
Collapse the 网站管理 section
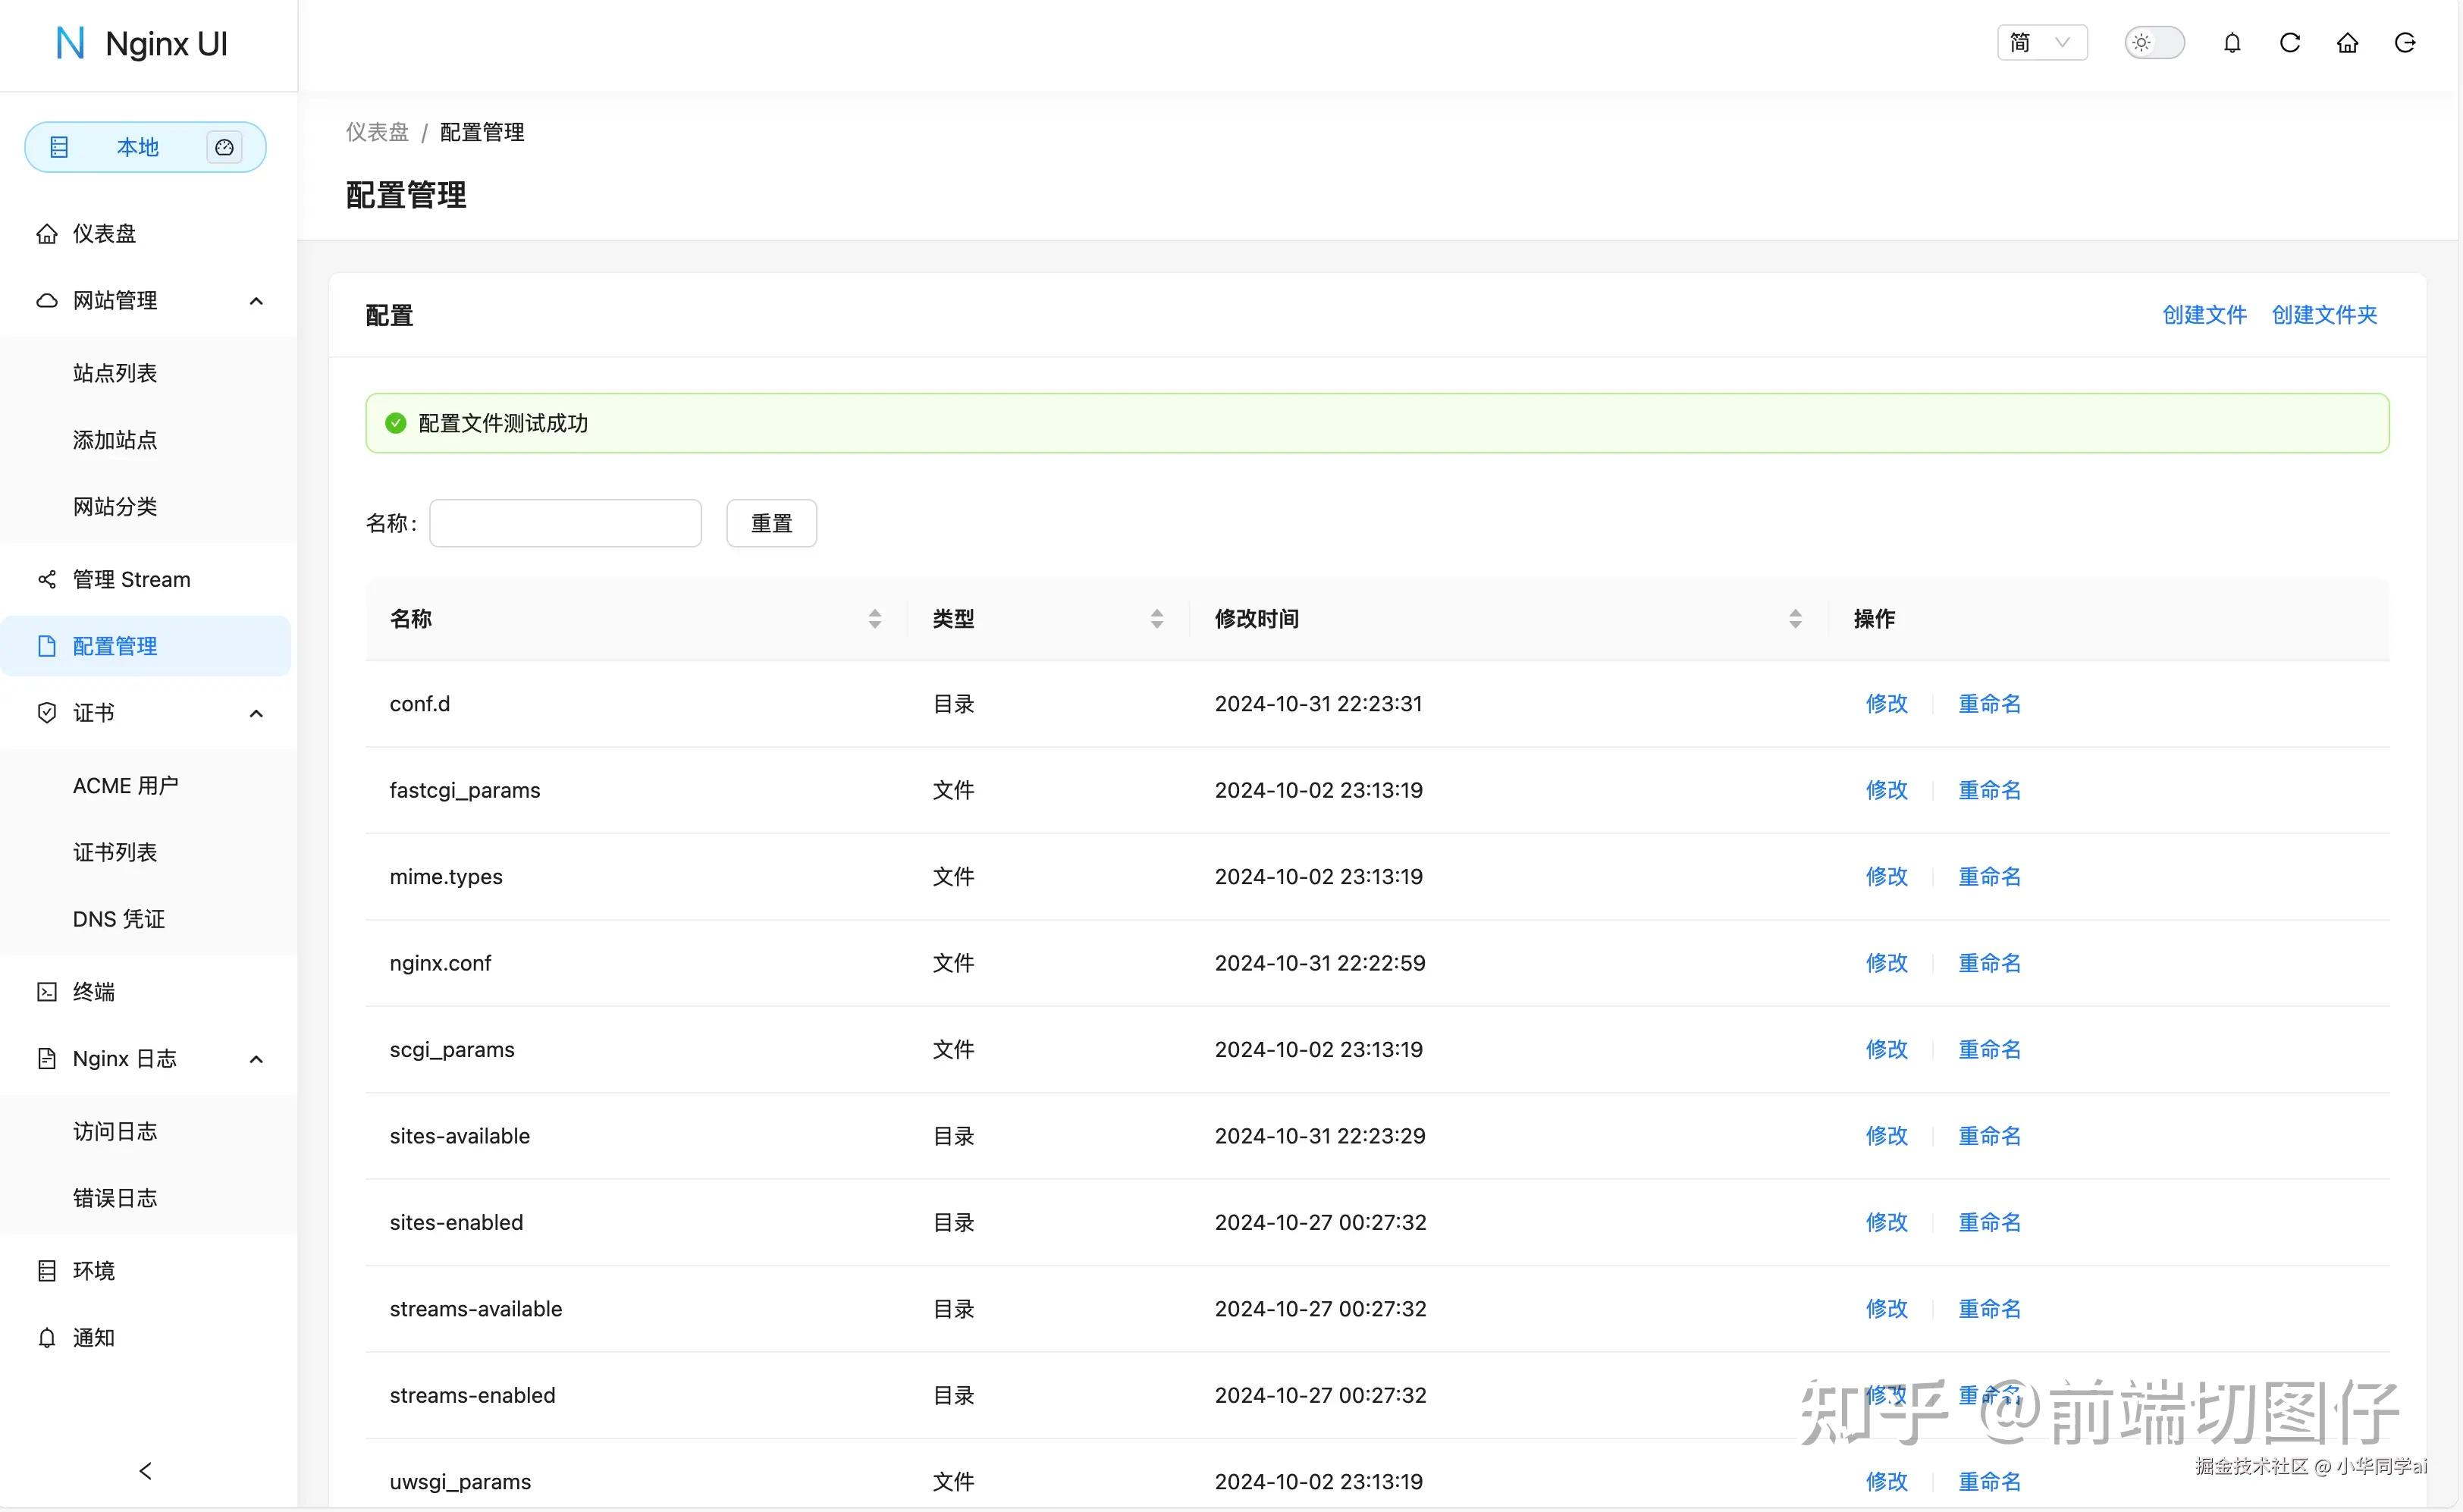click(256, 300)
